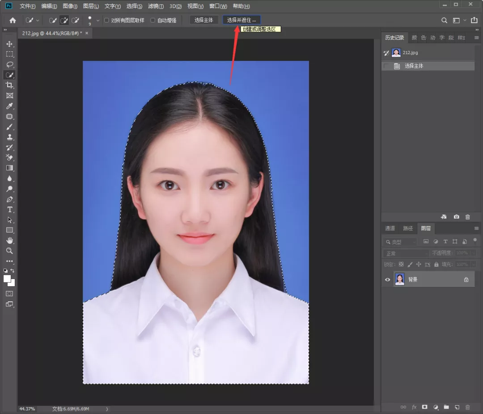
Task: Select the Hand tool
Action: [9, 241]
